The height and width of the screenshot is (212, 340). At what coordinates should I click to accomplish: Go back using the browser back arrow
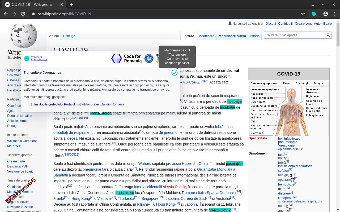tap(6, 14)
